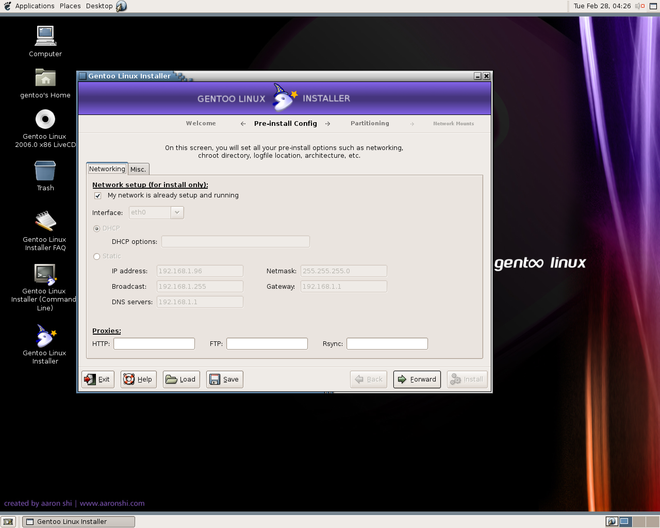The image size is (660, 528).
Task: Click the Exit button
Action: tap(98, 379)
